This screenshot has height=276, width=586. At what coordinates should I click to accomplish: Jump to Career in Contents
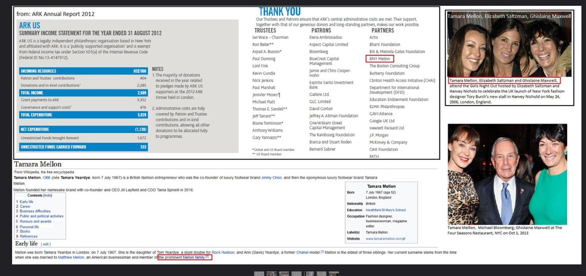point(25,206)
